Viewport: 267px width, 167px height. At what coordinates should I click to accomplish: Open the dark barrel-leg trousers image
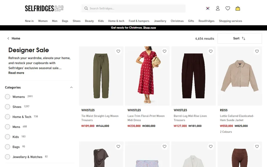pyautogui.click(x=194, y=76)
